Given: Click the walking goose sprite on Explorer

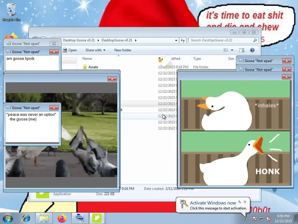Looking at the screenshot, I should (x=165, y=61).
